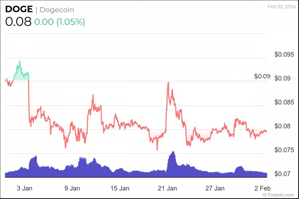Click the 27 Jan date axis label
The height and width of the screenshot is (199, 299).
[x=215, y=188]
